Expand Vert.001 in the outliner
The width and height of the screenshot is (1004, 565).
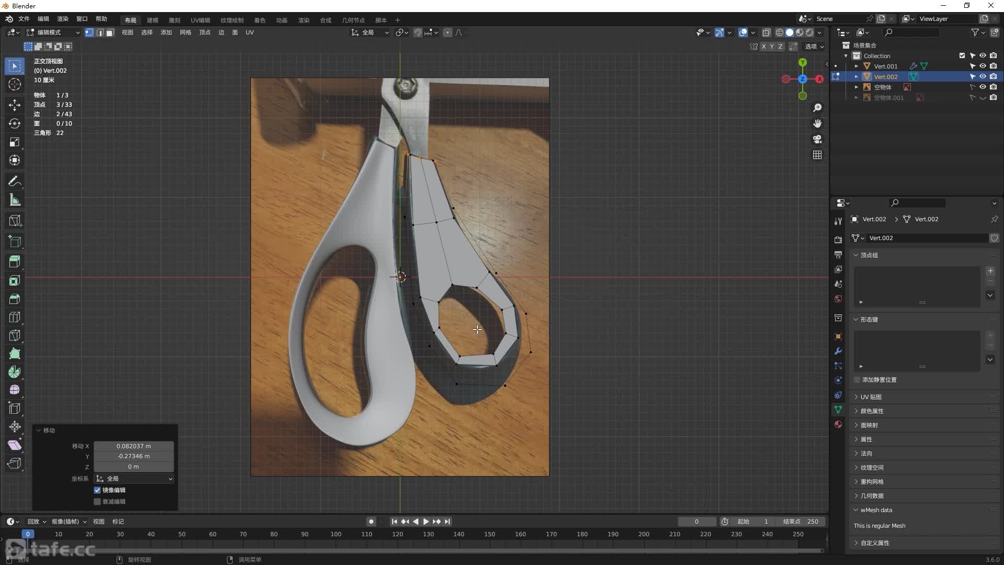click(x=856, y=66)
